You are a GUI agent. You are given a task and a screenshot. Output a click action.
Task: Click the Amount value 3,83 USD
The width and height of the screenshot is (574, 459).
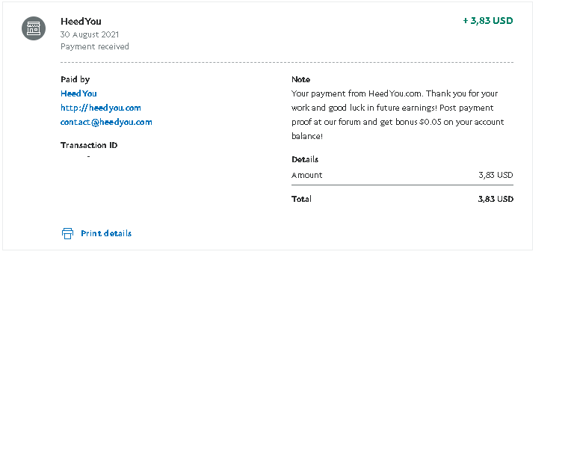(496, 176)
